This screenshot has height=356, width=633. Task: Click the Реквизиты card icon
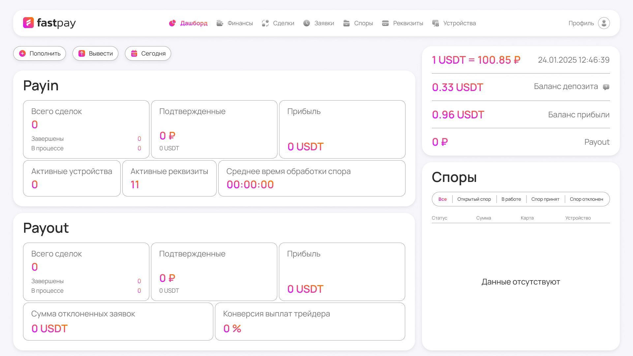click(x=385, y=23)
